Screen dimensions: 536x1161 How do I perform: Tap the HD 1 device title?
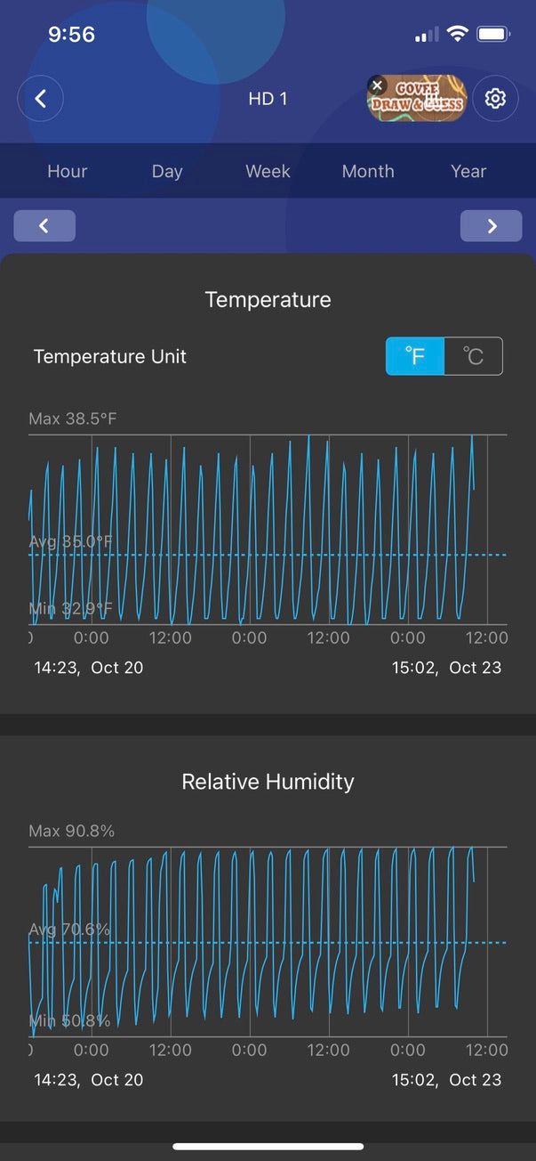point(268,99)
